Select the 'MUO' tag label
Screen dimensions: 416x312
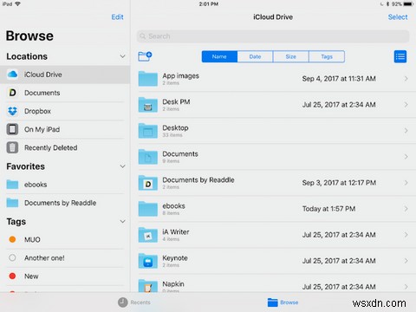[x=32, y=239]
